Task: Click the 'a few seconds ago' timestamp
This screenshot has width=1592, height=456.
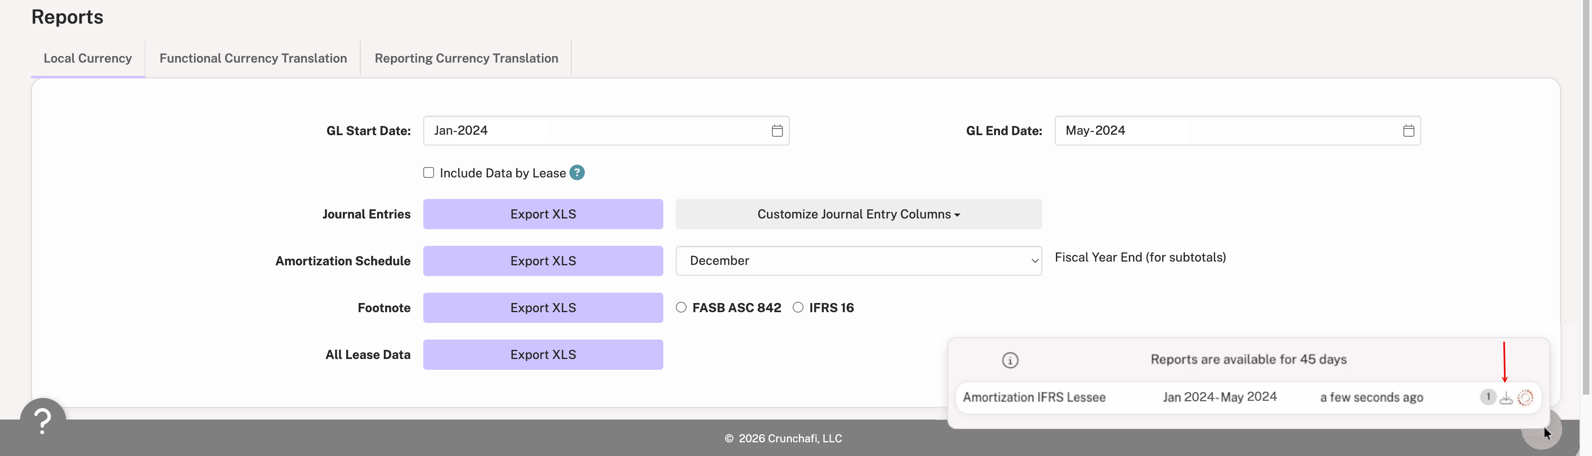Action: pos(1371,397)
